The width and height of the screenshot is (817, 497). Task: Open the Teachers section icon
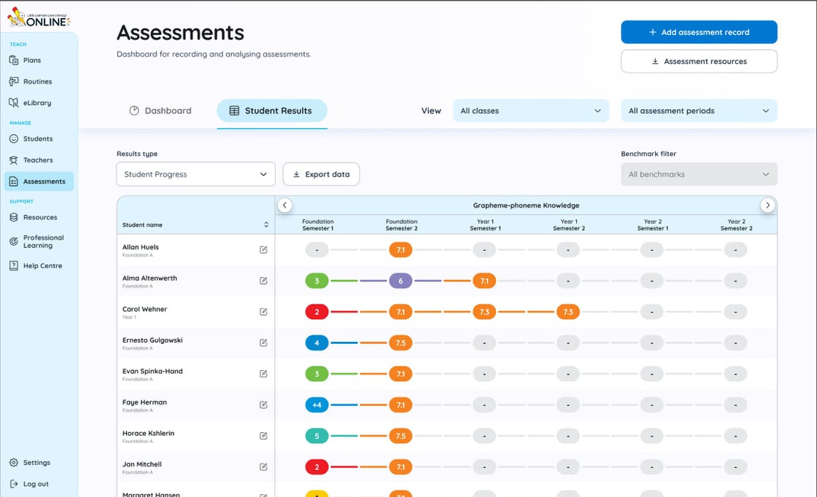(14, 160)
